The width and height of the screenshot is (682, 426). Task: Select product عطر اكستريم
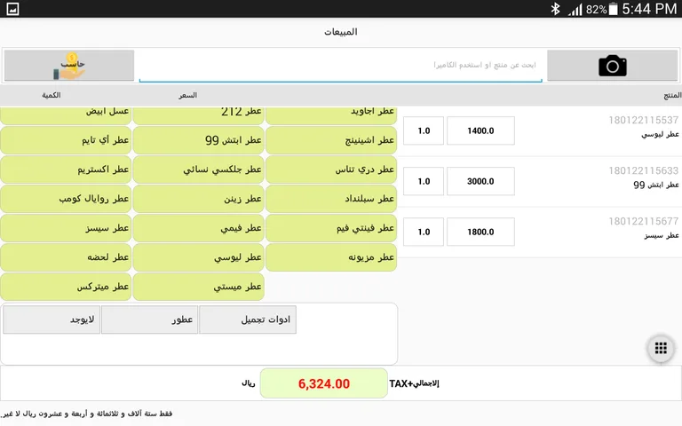[x=66, y=170]
